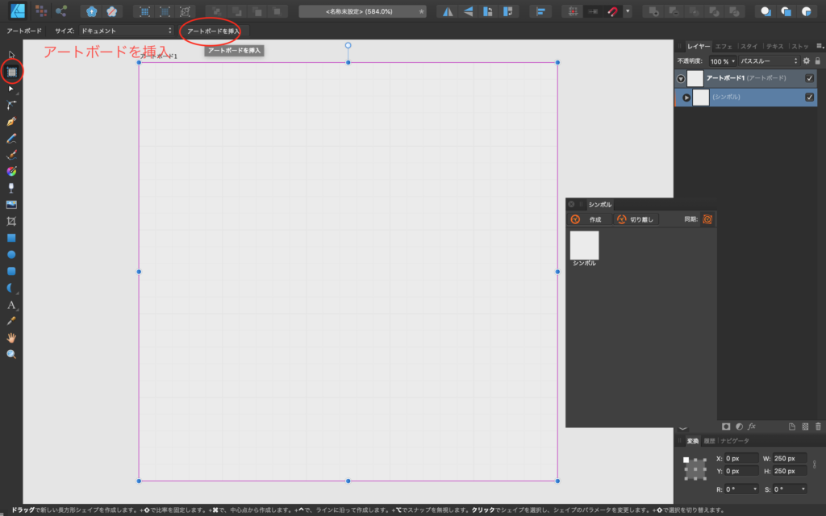The image size is (826, 516).
Task: Click the blue flower sync-defaults icon
Action: (x=91, y=11)
